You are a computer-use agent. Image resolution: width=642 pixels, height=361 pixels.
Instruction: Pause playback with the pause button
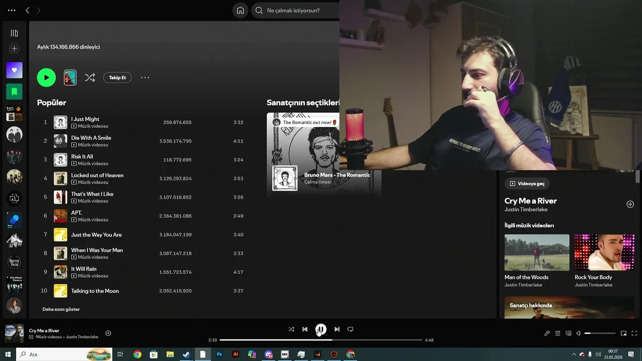pyautogui.click(x=321, y=329)
